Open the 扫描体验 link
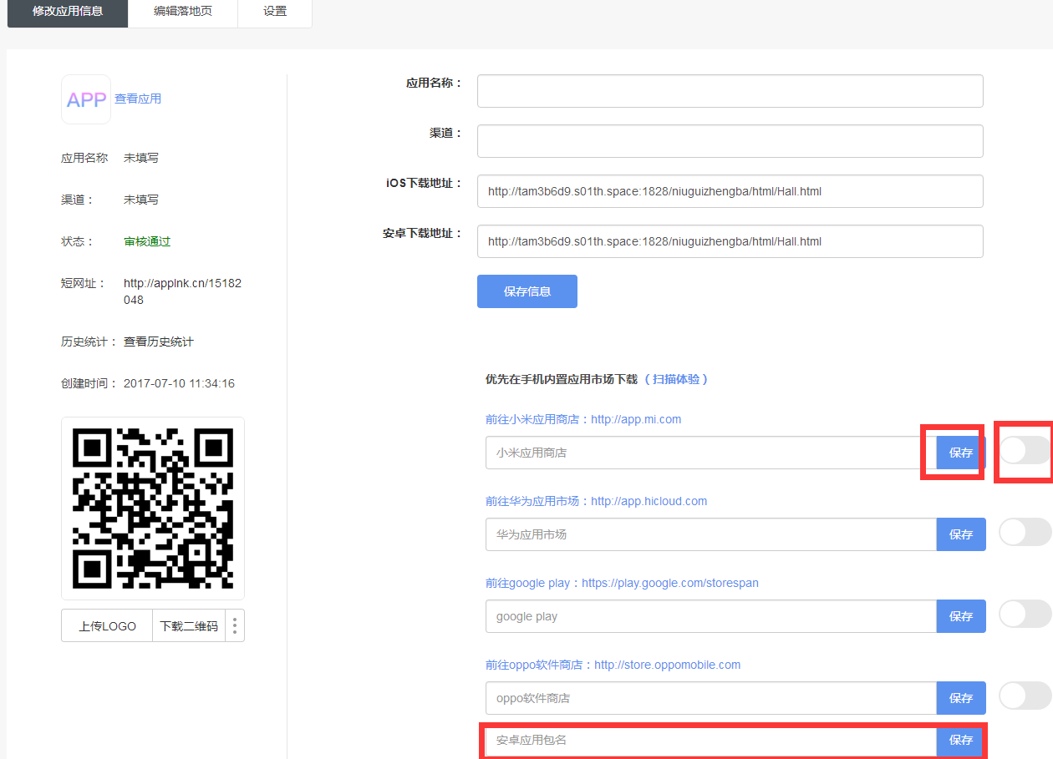Viewport: 1053px width, 759px height. pyautogui.click(x=676, y=379)
